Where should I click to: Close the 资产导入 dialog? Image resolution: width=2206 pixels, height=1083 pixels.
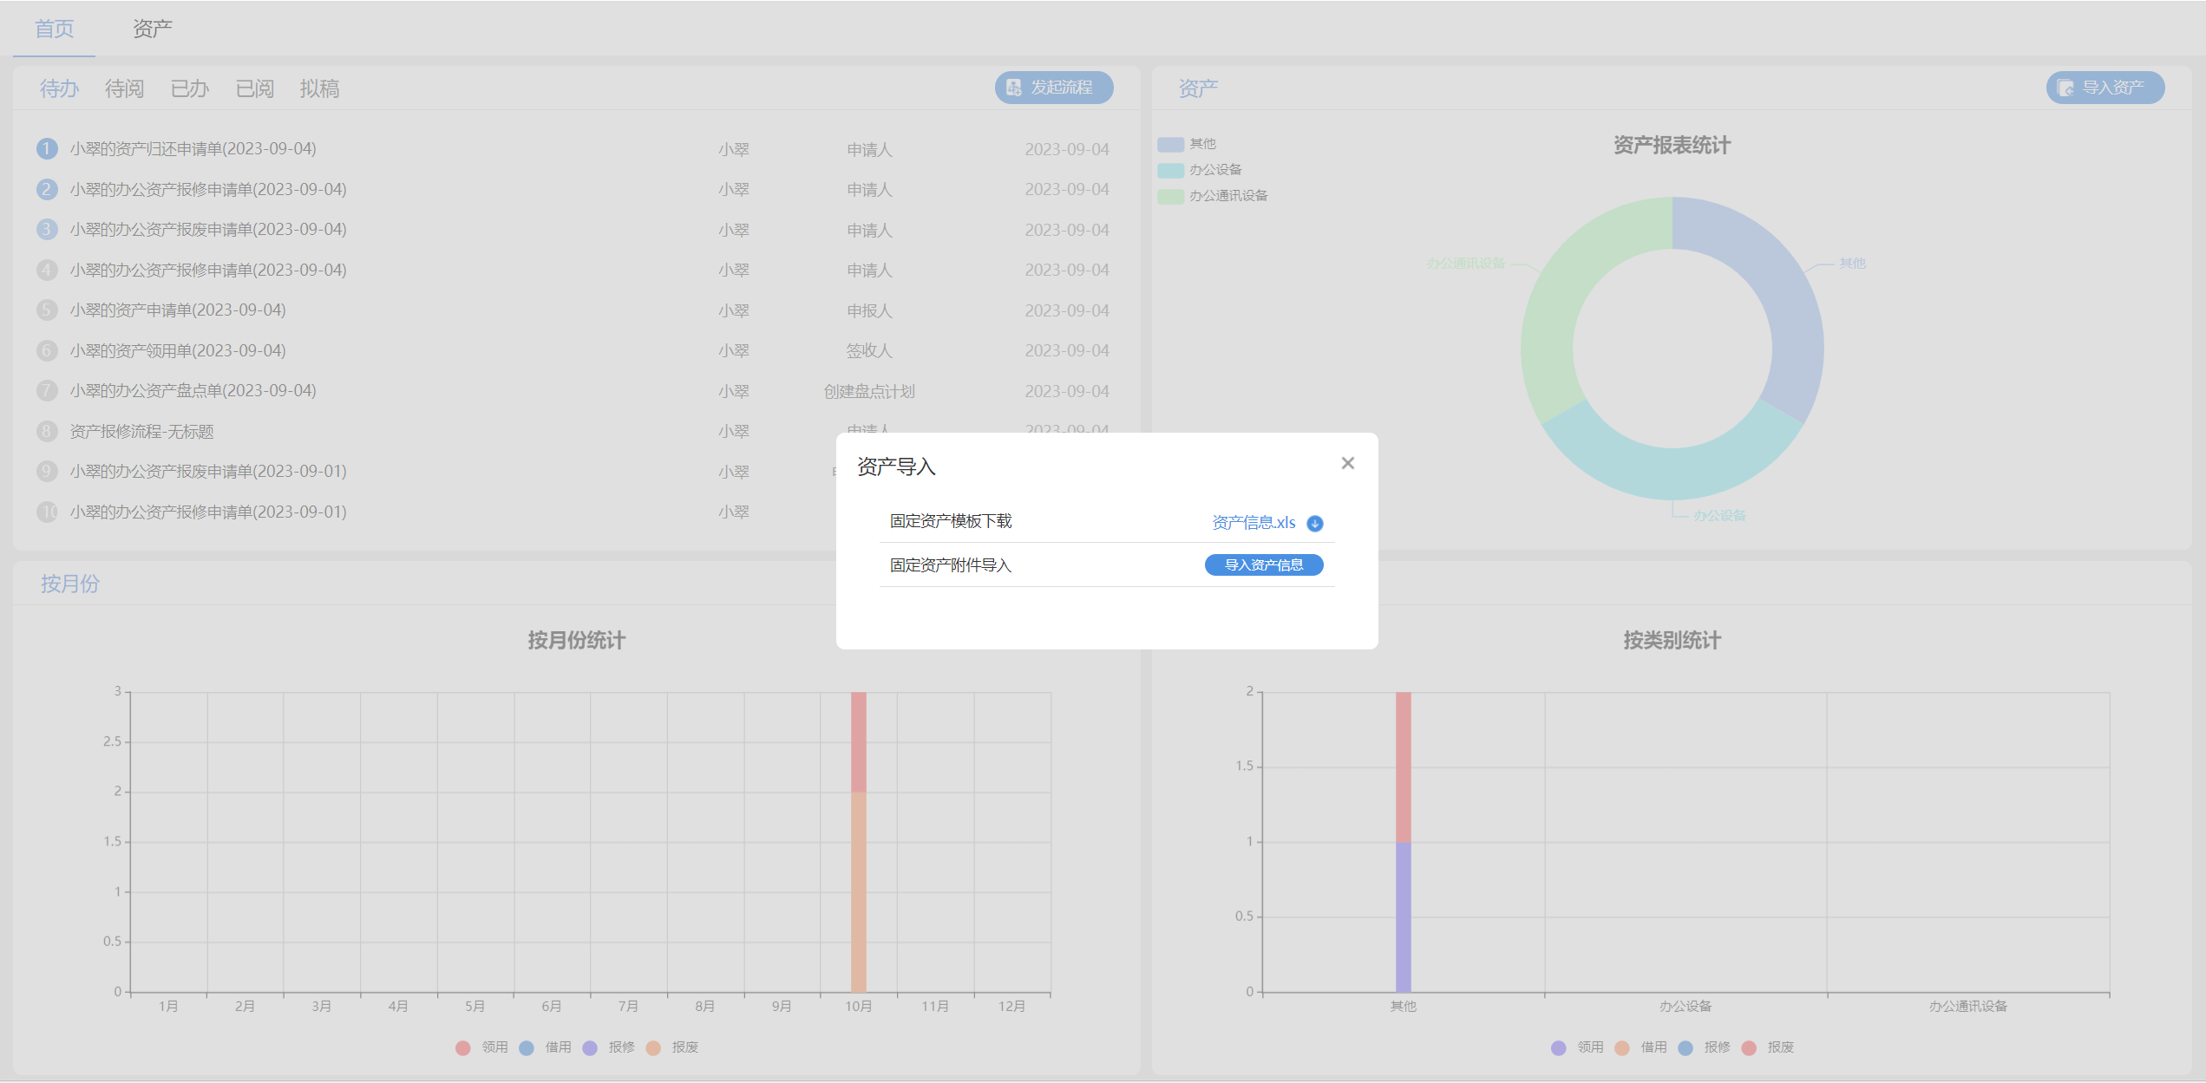(1347, 463)
